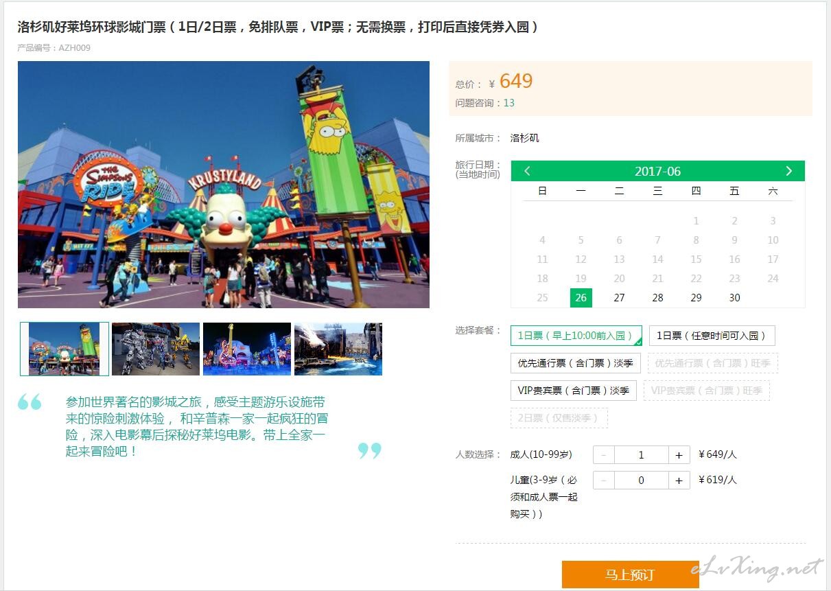Select date 27 in calendar
This screenshot has width=831, height=591.
pyautogui.click(x=619, y=297)
